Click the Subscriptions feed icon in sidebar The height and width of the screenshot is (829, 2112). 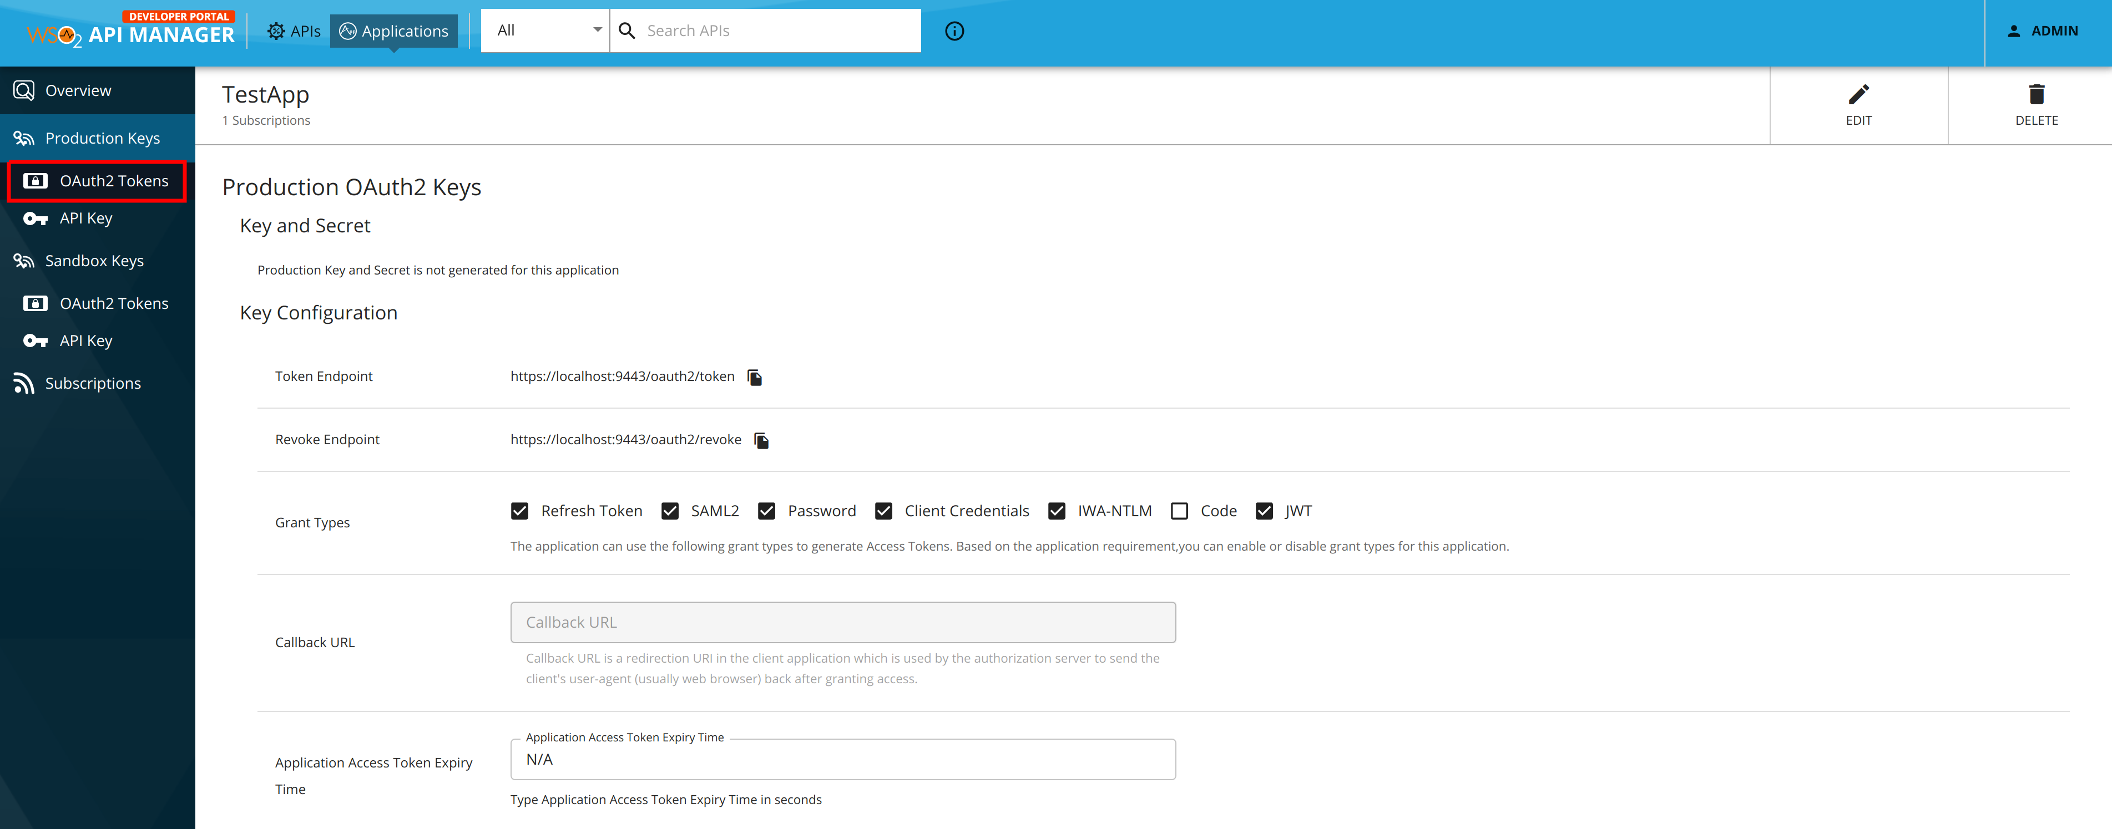[x=23, y=383]
